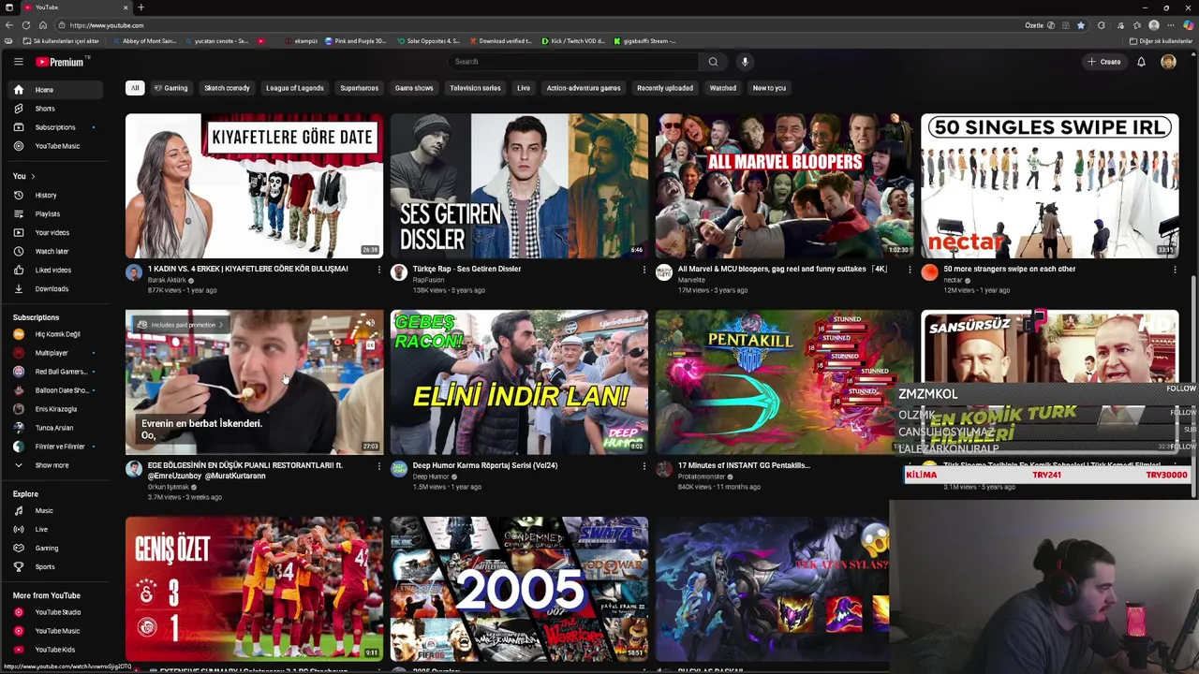Open options menu for 50 strangers video
This screenshot has width=1199, height=674.
click(1174, 270)
